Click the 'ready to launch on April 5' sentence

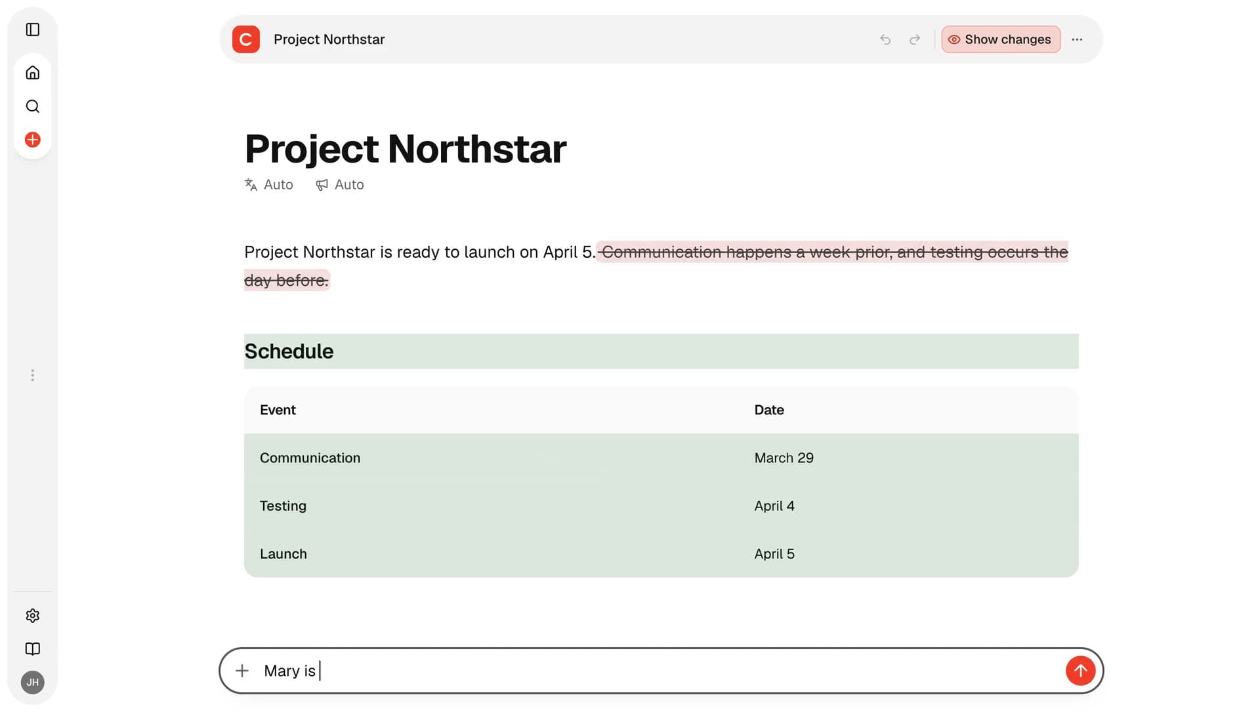tap(420, 252)
